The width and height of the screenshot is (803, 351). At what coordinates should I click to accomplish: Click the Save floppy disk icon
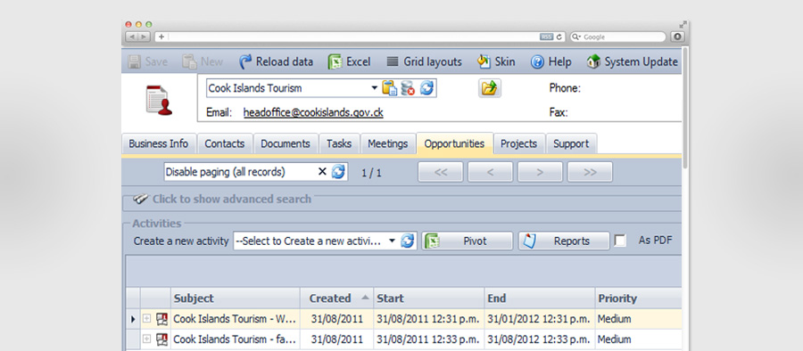pos(135,61)
